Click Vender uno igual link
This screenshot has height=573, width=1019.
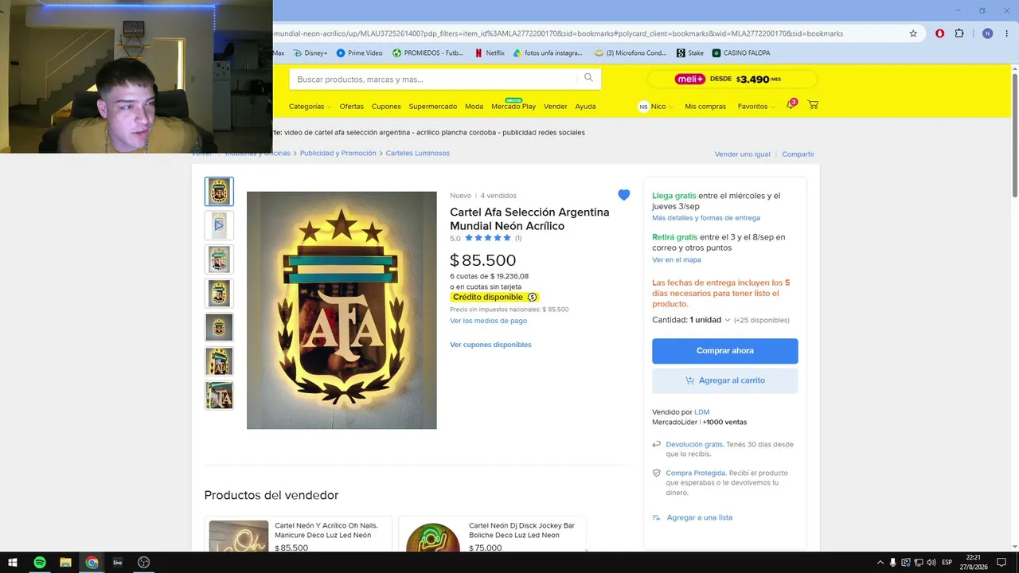click(742, 154)
